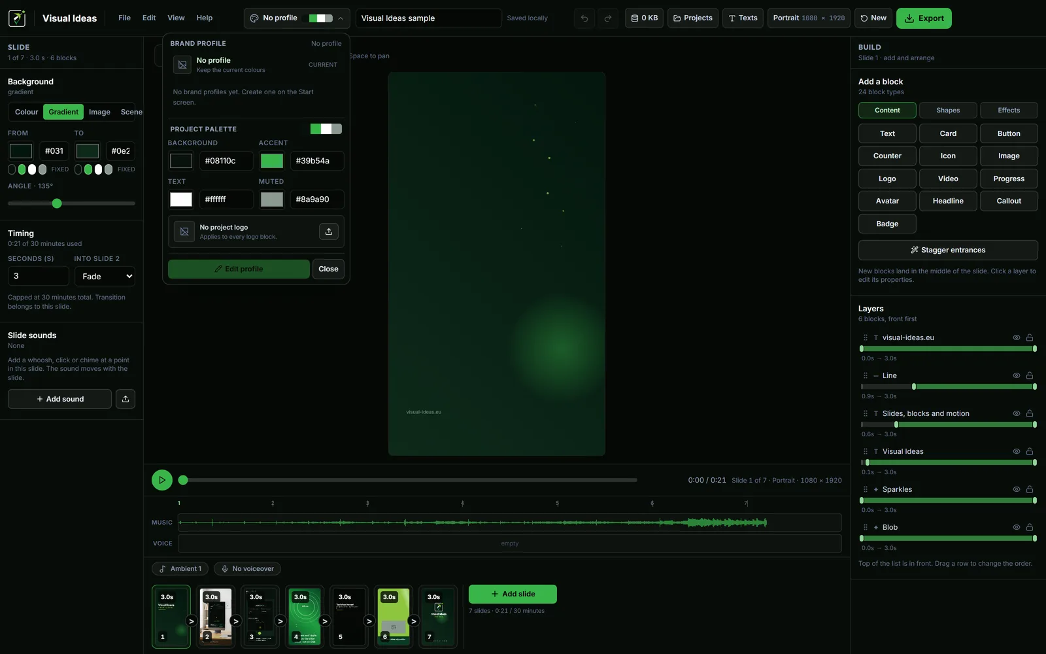Click the accent colour swatch #39b54a
The height and width of the screenshot is (654, 1046).
[272, 161]
